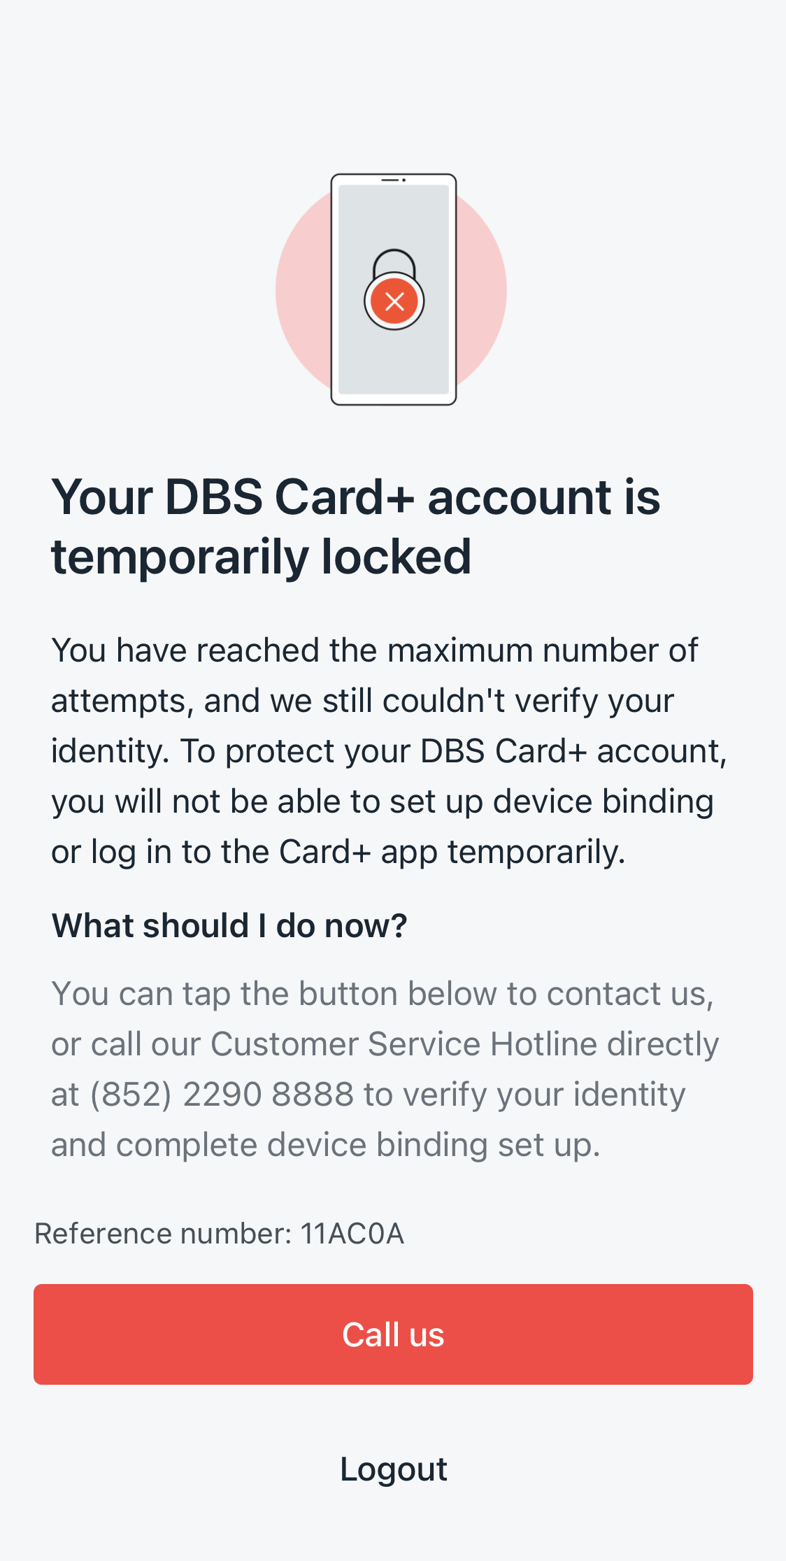The height and width of the screenshot is (1561, 786).
Task: Tap the red Call us button
Action: pos(393,1334)
